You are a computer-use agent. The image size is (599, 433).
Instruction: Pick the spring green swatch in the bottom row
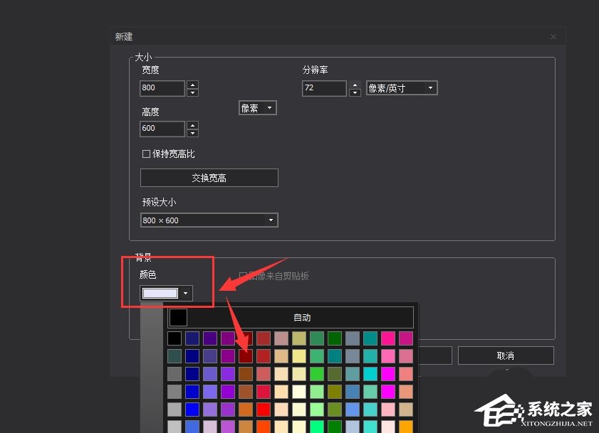317,427
